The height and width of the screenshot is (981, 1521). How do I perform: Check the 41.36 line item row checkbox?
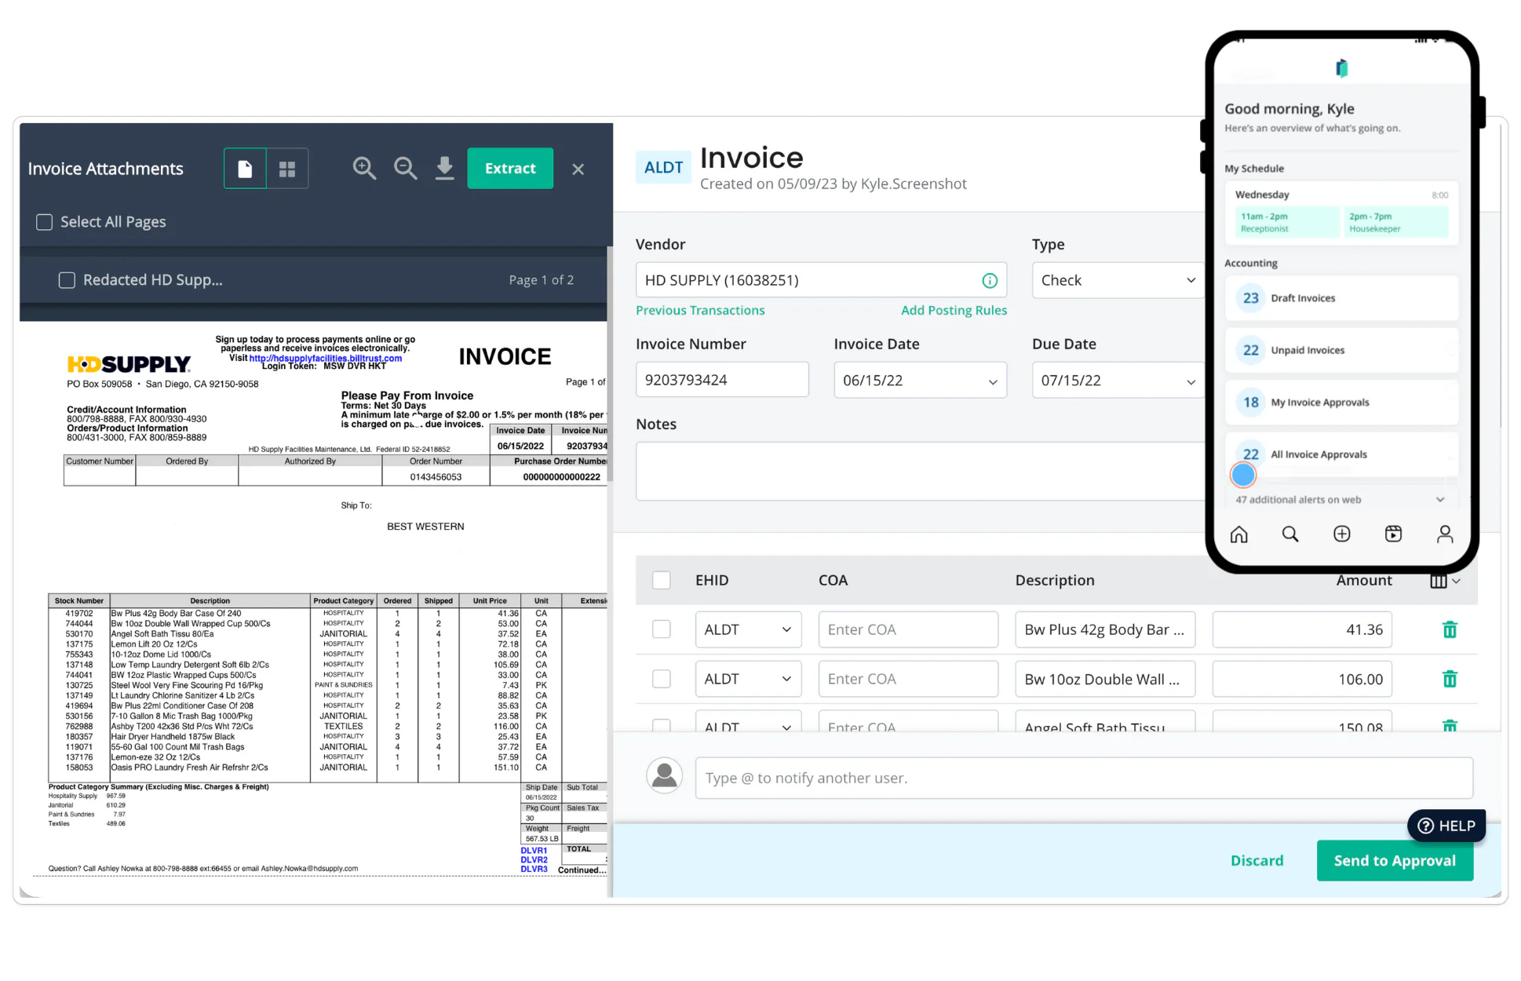click(662, 629)
